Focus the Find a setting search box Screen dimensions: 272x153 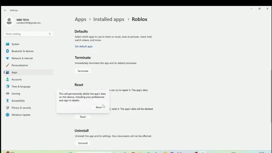(28, 34)
